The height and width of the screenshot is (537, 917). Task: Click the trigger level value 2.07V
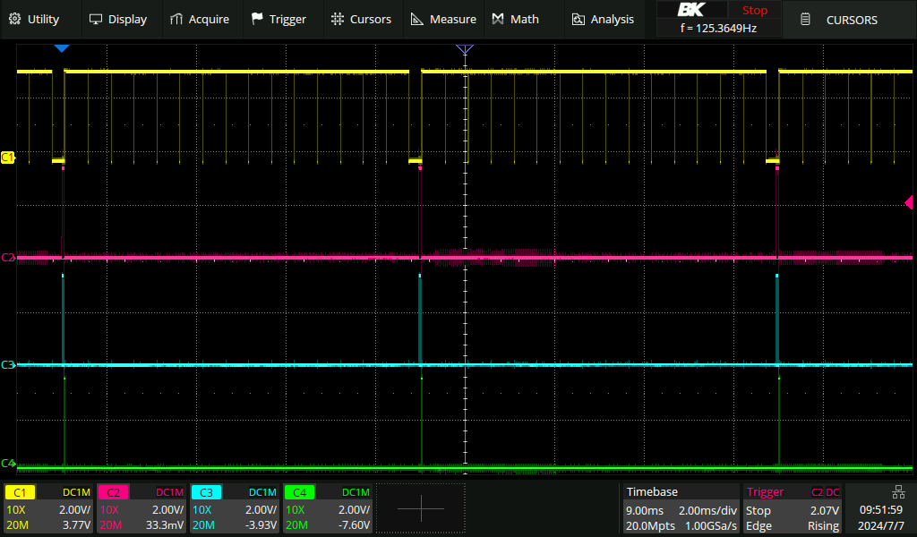pos(824,510)
